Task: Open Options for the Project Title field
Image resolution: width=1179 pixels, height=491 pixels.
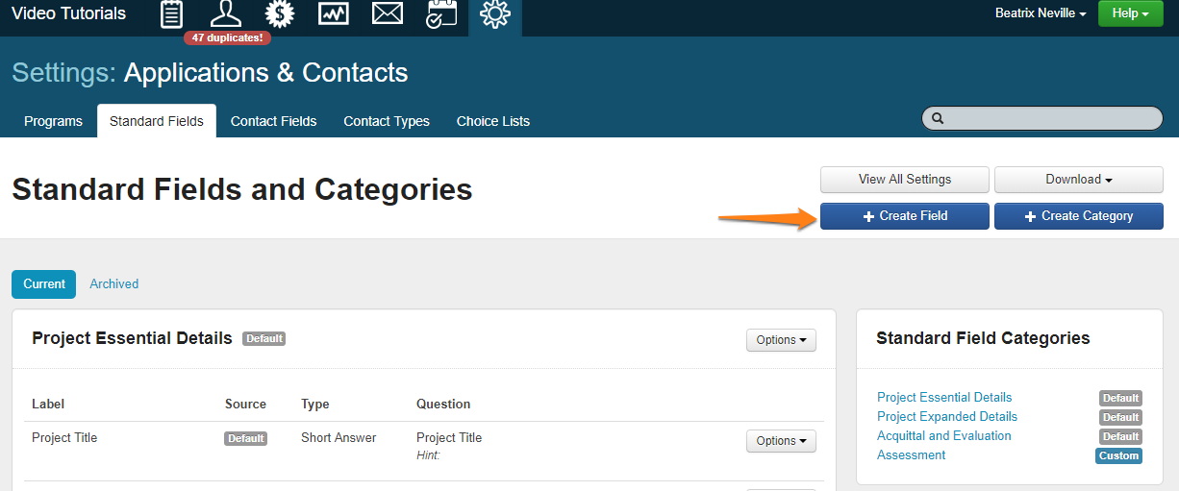Action: (781, 441)
